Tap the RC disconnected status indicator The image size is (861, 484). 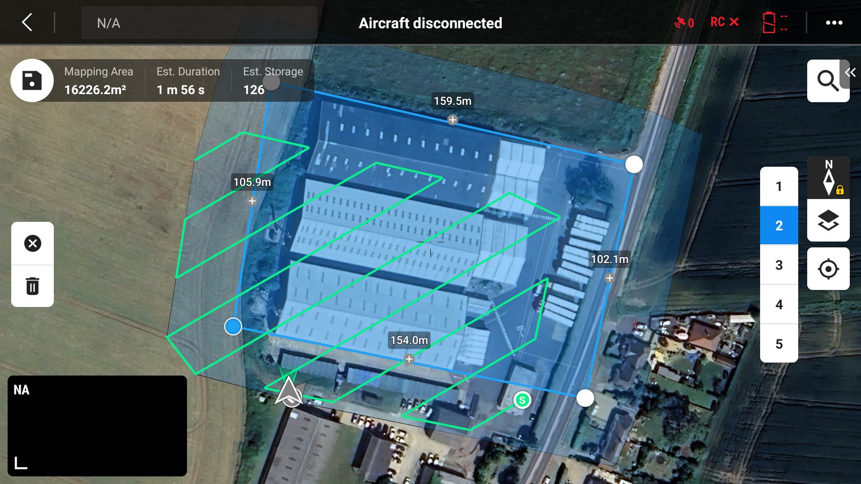coord(724,22)
